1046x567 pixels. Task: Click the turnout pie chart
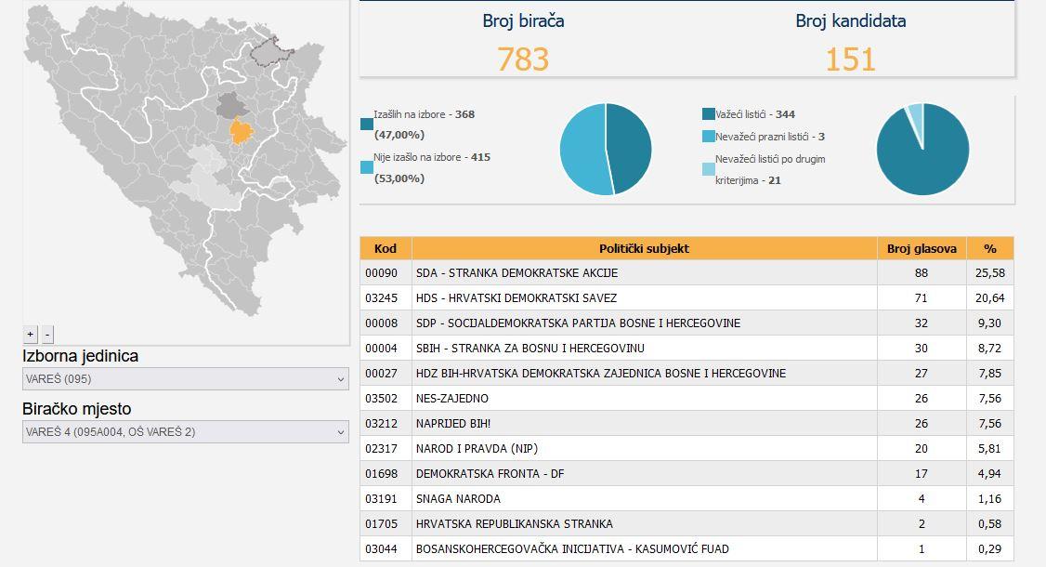click(x=606, y=149)
